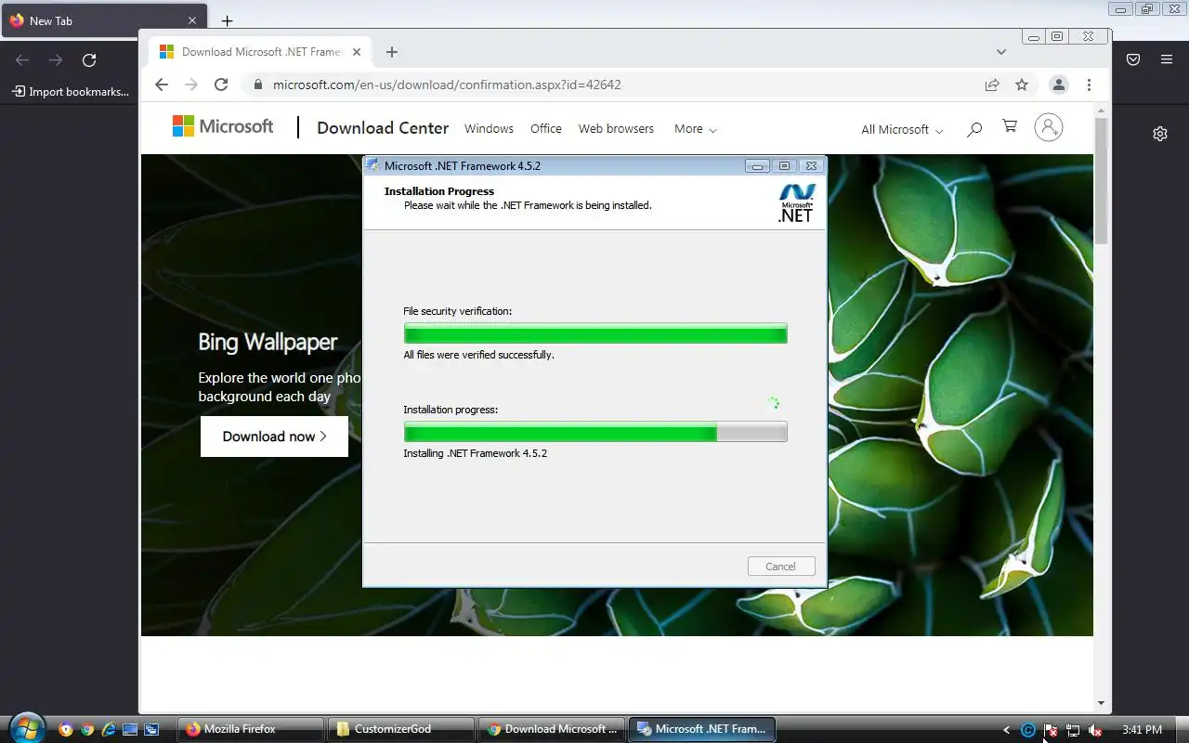Click the Windows Start orb

26,728
